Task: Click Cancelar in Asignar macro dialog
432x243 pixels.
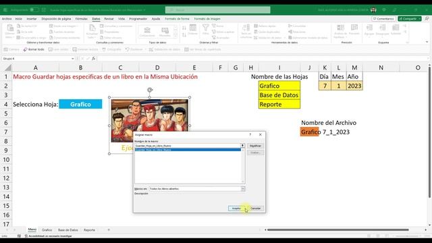Action: (x=255, y=209)
